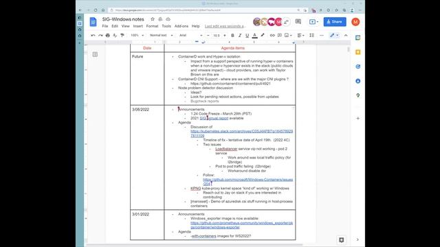The image size is (440, 247).
Task: Run spelling and grammar check
Action: [x=115, y=35]
